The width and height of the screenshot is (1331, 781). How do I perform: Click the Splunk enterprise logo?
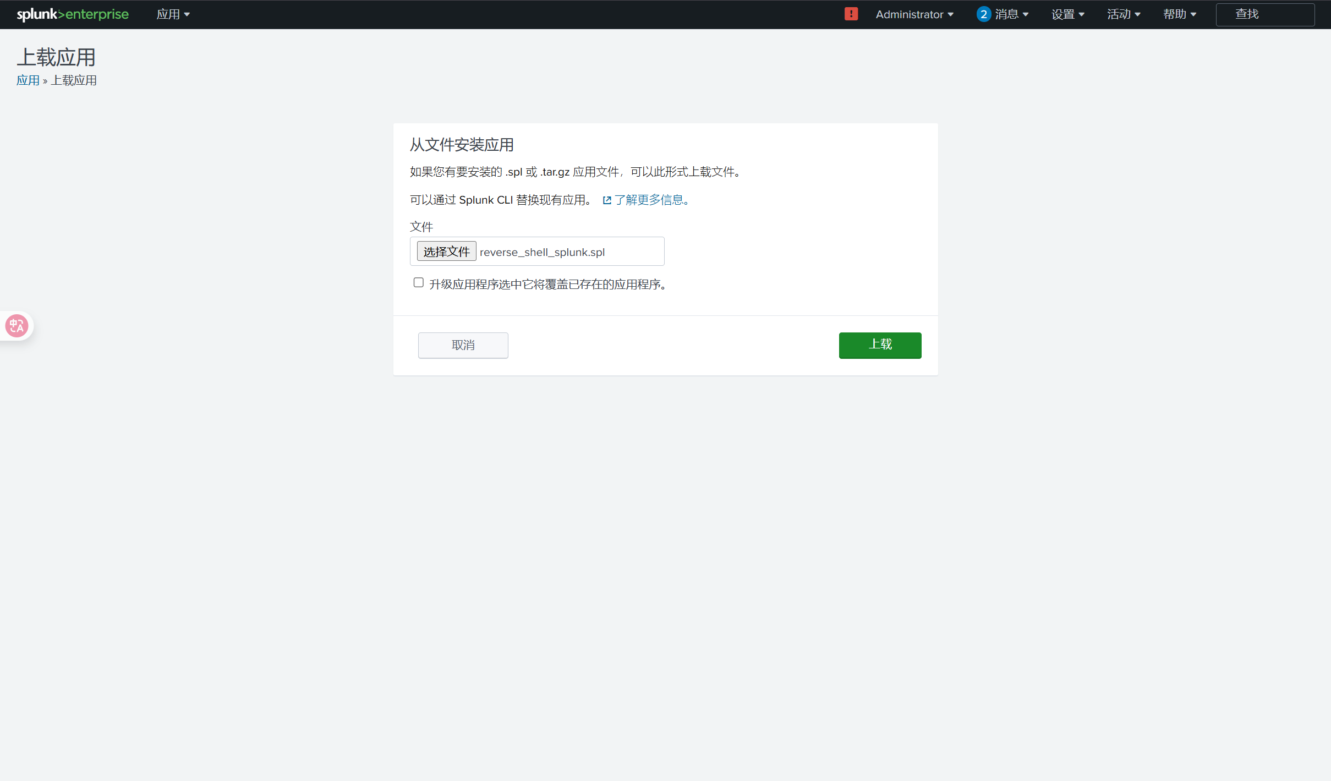tap(73, 14)
